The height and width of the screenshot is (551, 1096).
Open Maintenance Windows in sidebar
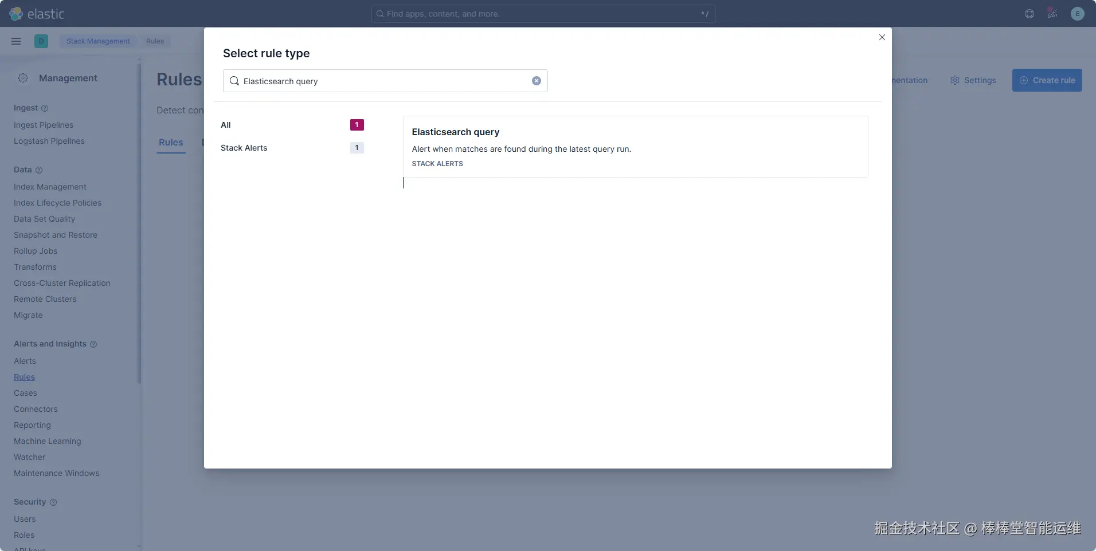(x=57, y=473)
